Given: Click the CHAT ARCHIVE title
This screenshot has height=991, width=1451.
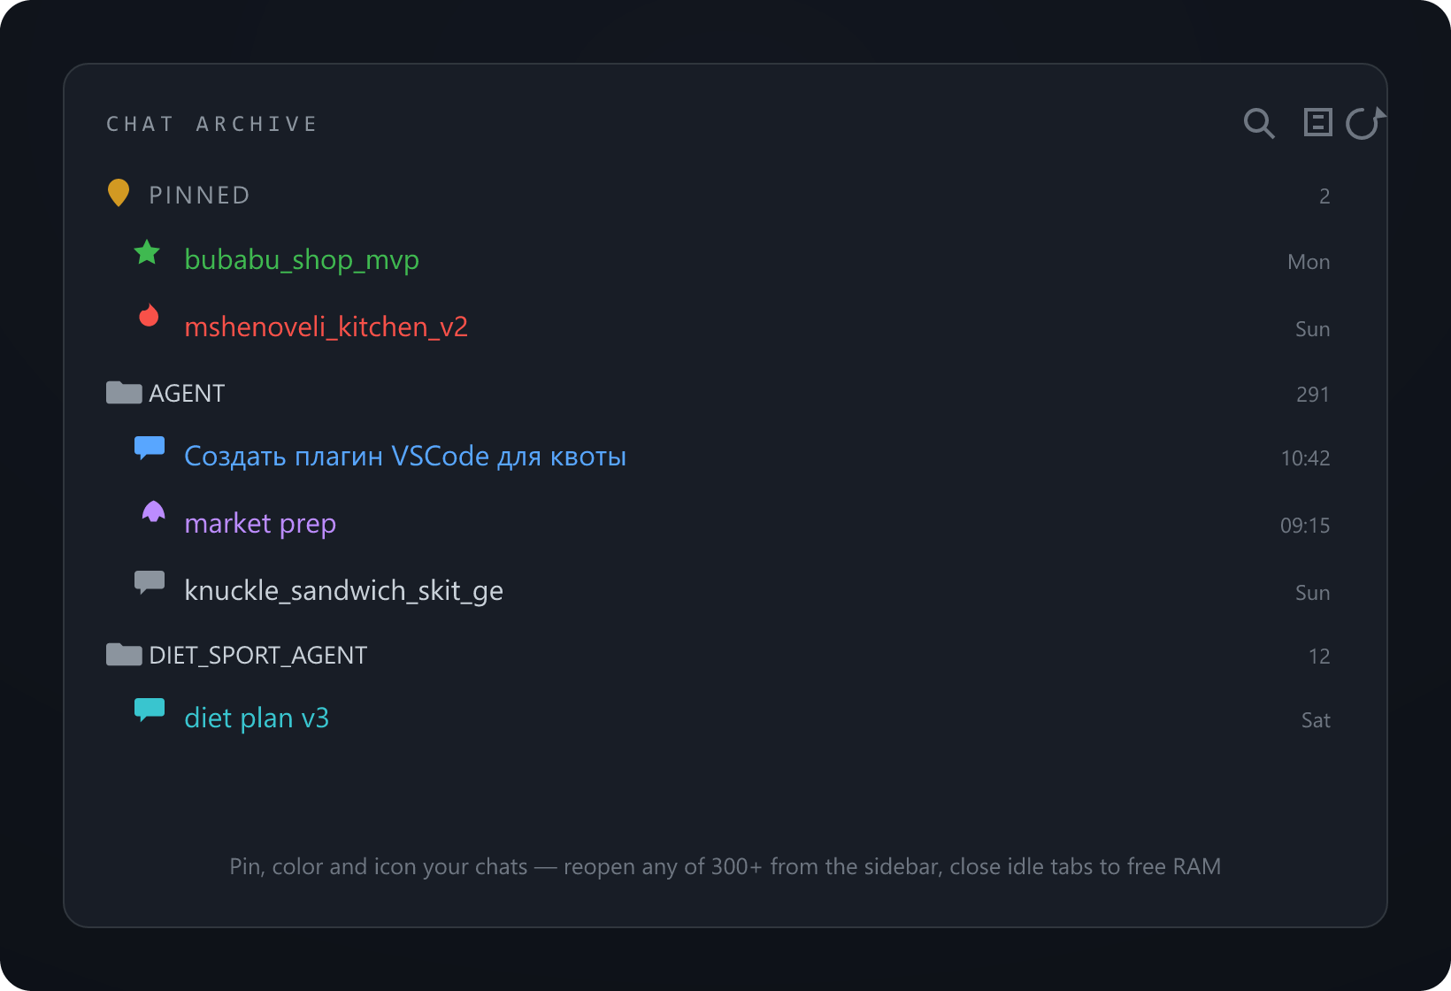Looking at the screenshot, I should pyautogui.click(x=211, y=124).
